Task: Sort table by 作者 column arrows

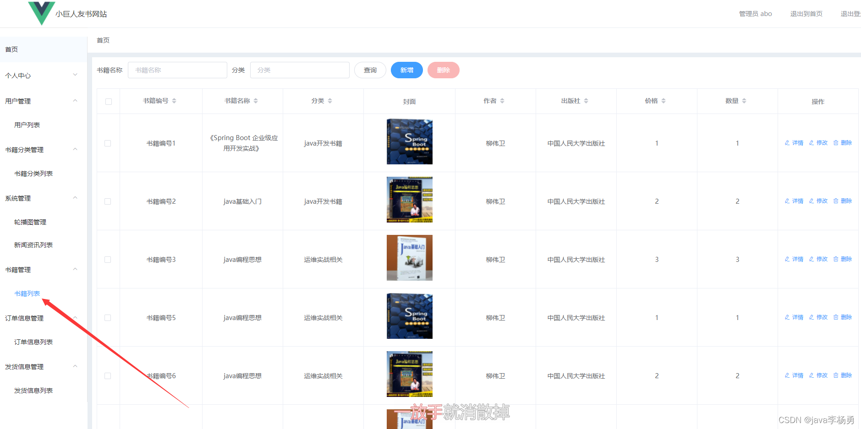Action: (x=502, y=101)
